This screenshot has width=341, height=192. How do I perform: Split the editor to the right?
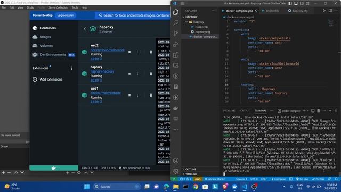pyautogui.click(x=330, y=11)
